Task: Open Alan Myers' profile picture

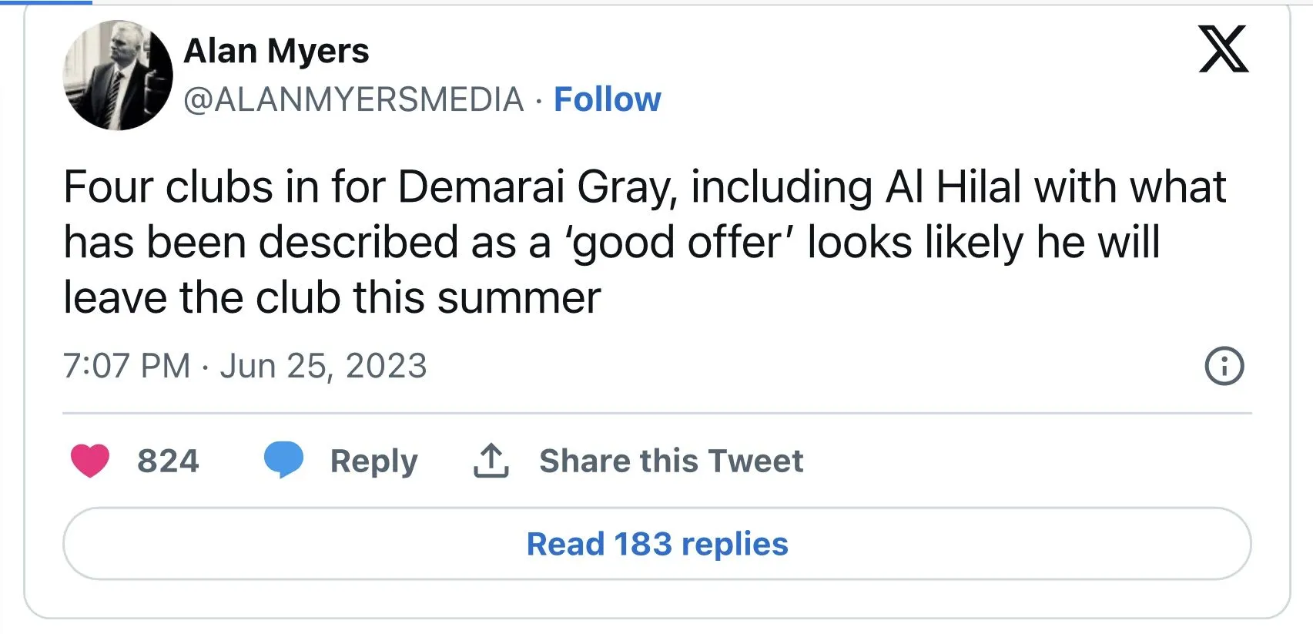Action: point(118,75)
